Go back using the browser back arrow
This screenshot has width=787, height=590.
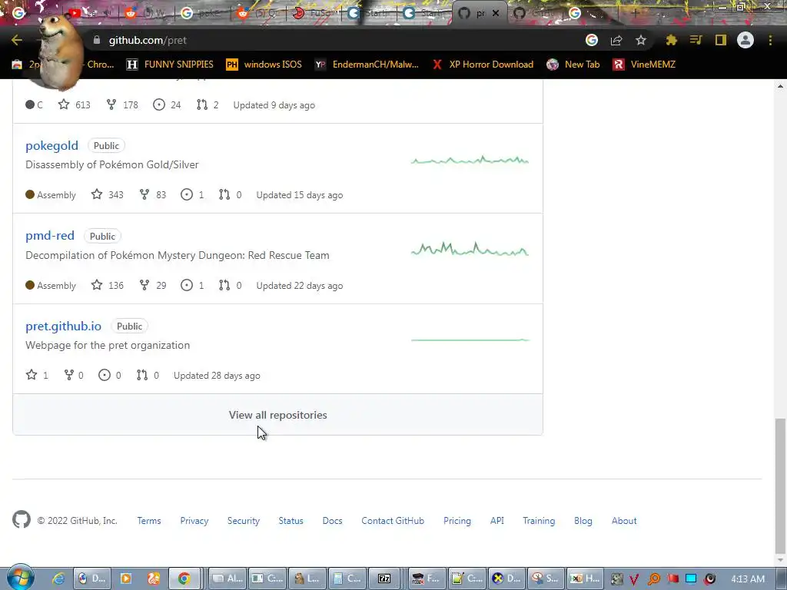click(17, 40)
